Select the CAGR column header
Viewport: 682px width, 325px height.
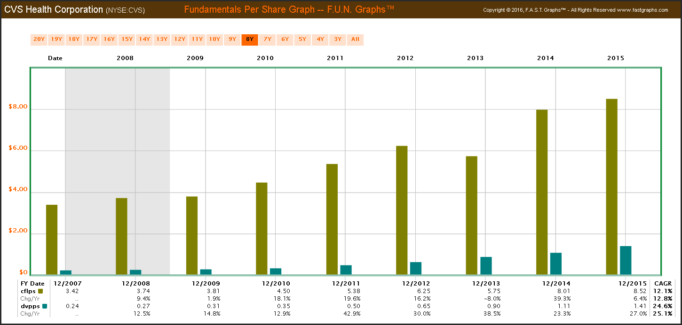(x=662, y=283)
